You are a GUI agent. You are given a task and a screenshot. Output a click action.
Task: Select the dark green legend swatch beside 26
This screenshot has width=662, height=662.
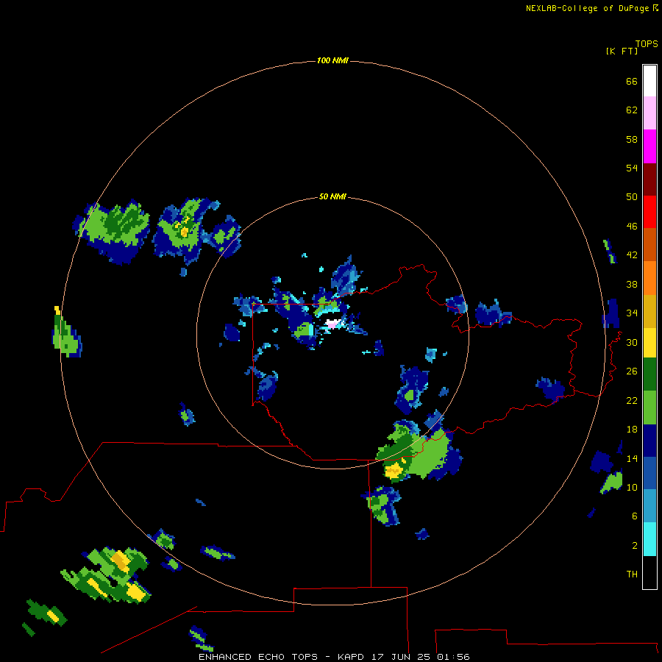(x=649, y=374)
